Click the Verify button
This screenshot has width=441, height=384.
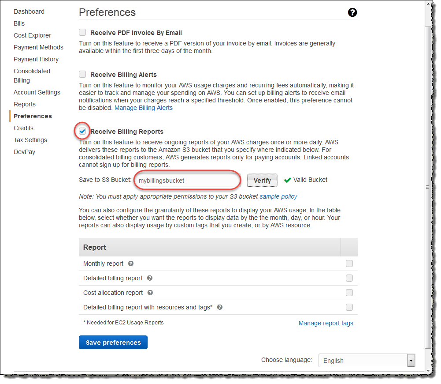pyautogui.click(x=262, y=180)
